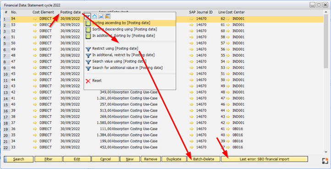Click the Cancel button
This screenshot has height=169, width=331.
(105, 159)
